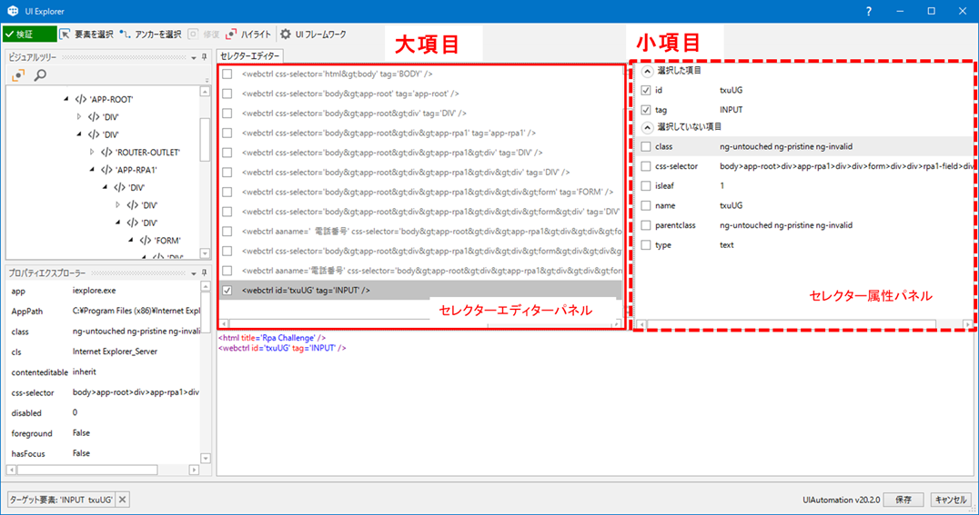The width and height of the screenshot is (979, 515).
Task: Click the green 検証 validate button
Action: point(29,35)
